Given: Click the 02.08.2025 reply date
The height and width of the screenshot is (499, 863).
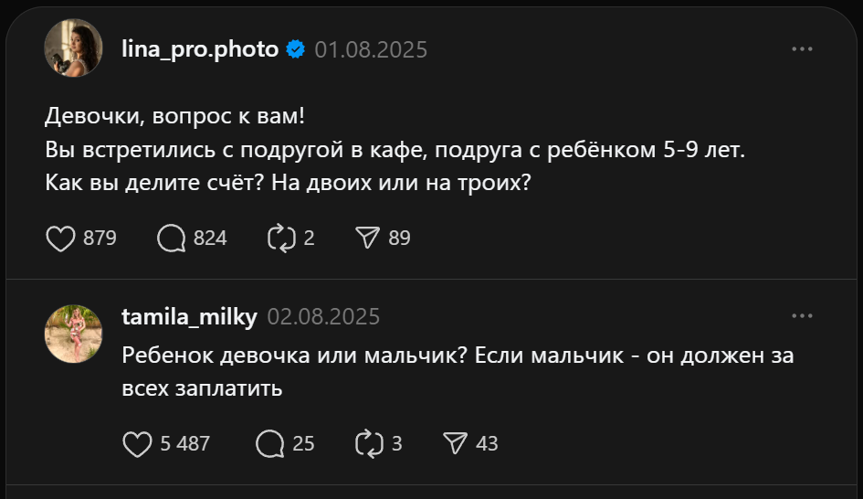Looking at the screenshot, I should click(323, 317).
